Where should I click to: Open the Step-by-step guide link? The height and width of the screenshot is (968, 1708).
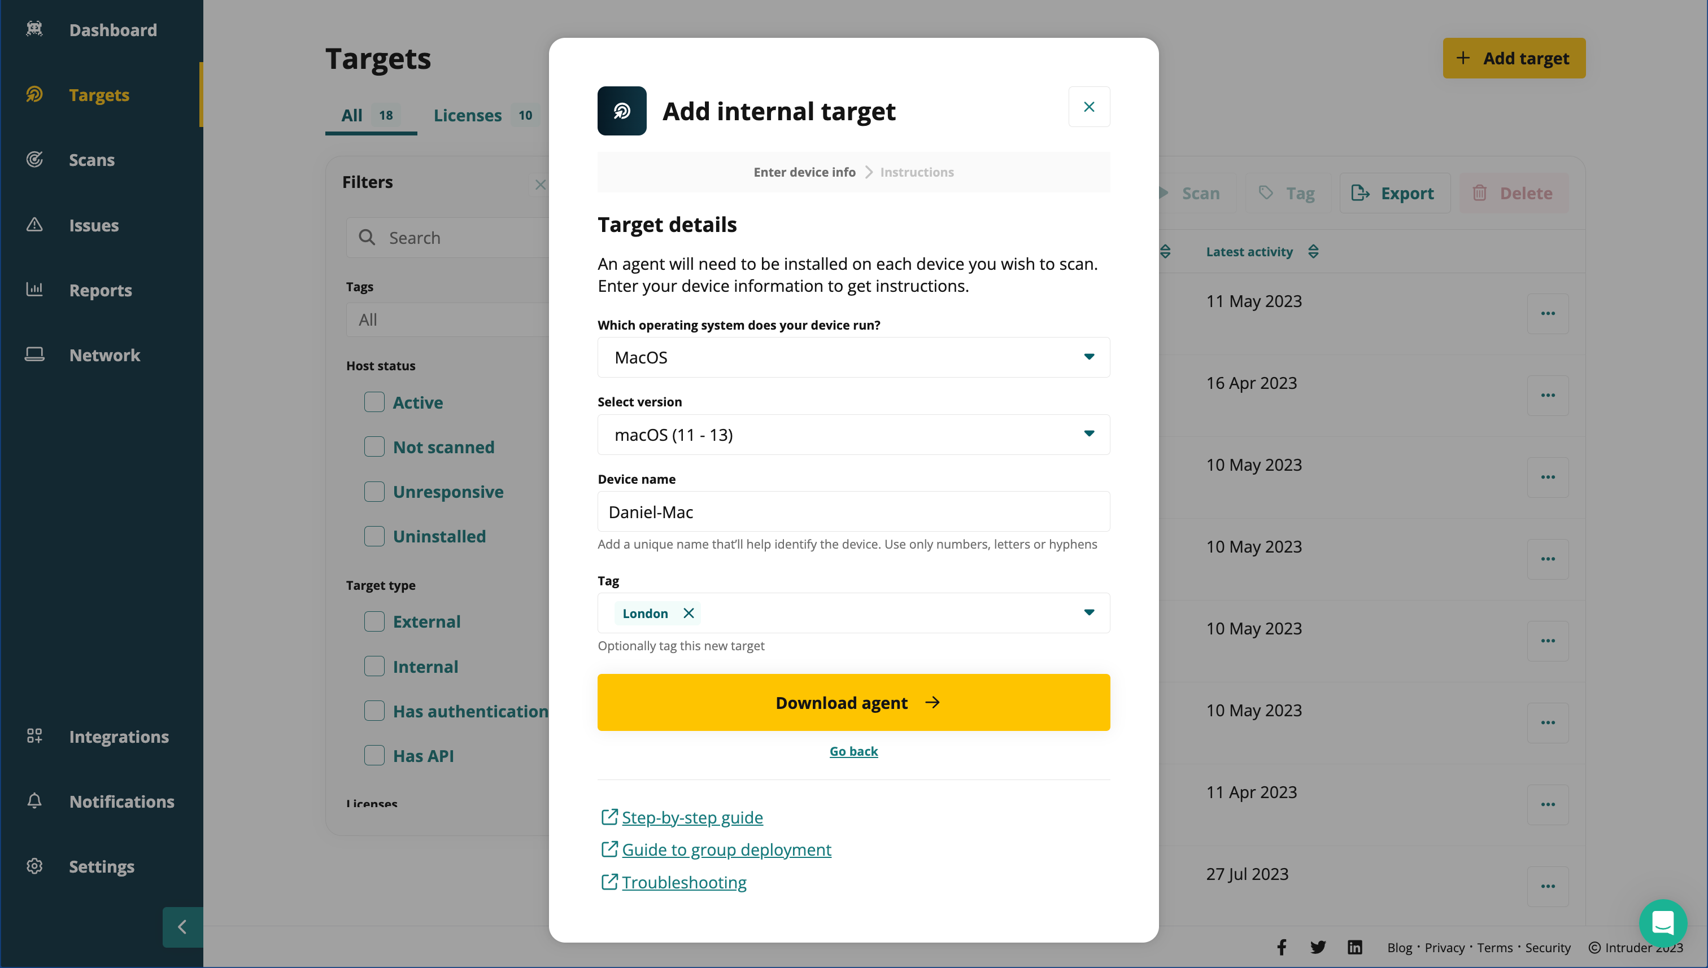point(692,817)
